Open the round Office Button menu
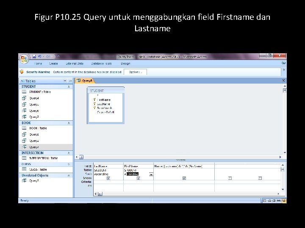This screenshot has height=228, width=305. coord(24,58)
